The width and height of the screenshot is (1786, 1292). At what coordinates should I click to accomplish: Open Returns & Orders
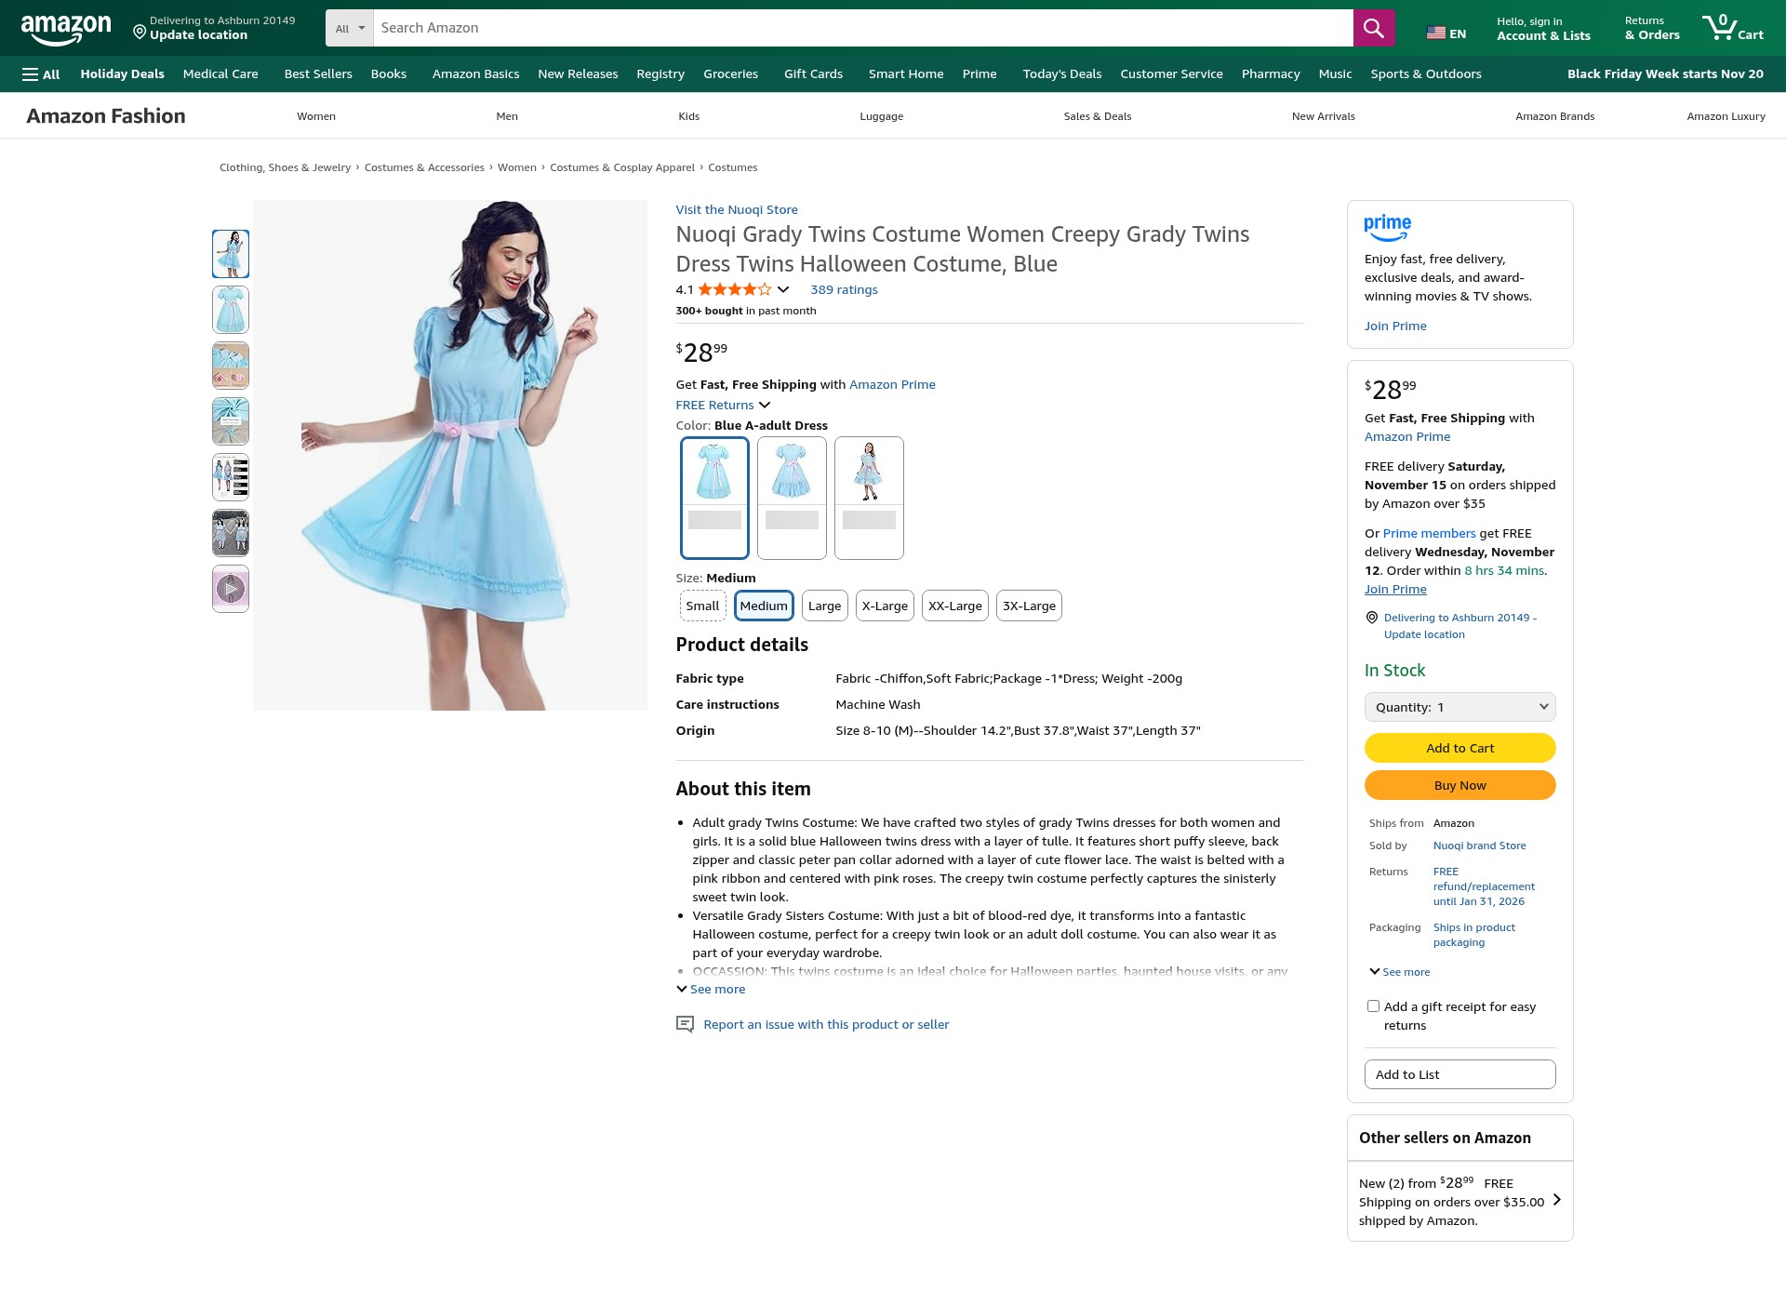point(1652,29)
